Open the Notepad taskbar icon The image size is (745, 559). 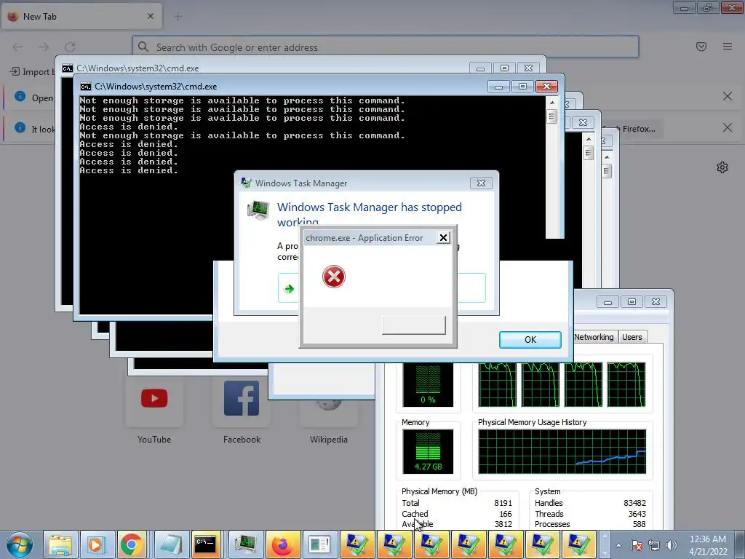click(171, 544)
